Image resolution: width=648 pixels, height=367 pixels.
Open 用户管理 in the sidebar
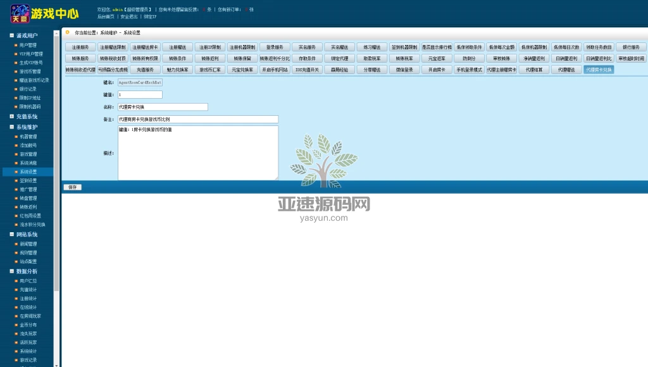click(x=28, y=46)
